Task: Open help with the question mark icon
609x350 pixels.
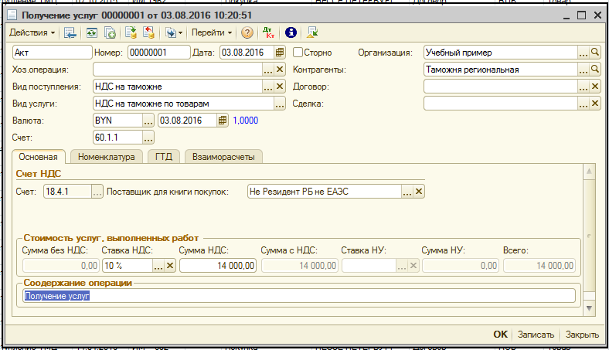Action: click(247, 32)
